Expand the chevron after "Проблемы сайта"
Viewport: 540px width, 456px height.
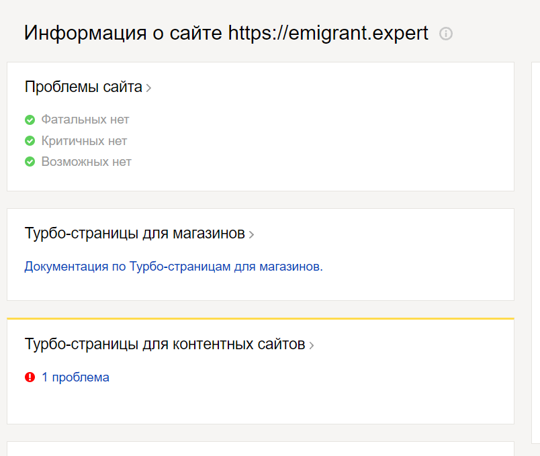point(148,88)
